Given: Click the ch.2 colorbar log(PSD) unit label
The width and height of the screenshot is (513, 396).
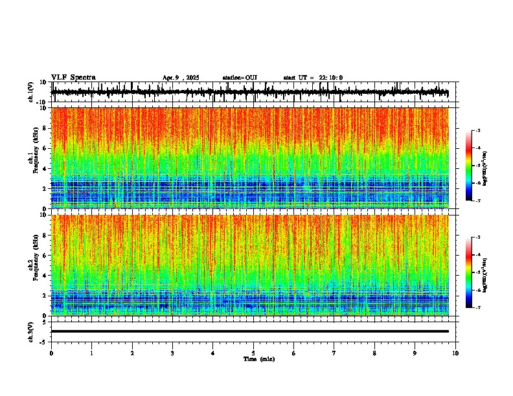Looking at the screenshot, I should pyautogui.click(x=485, y=275).
